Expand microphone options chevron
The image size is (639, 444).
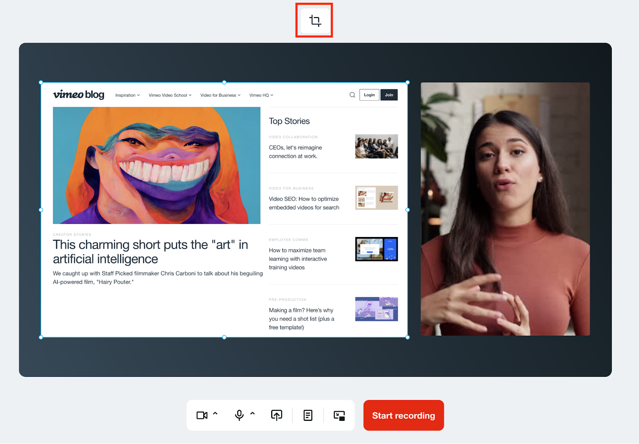(252, 414)
